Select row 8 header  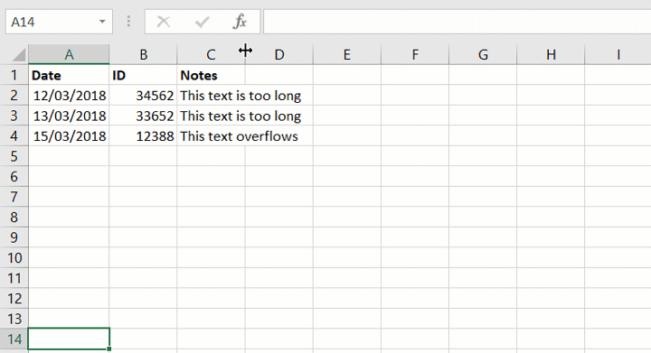pos(14,217)
